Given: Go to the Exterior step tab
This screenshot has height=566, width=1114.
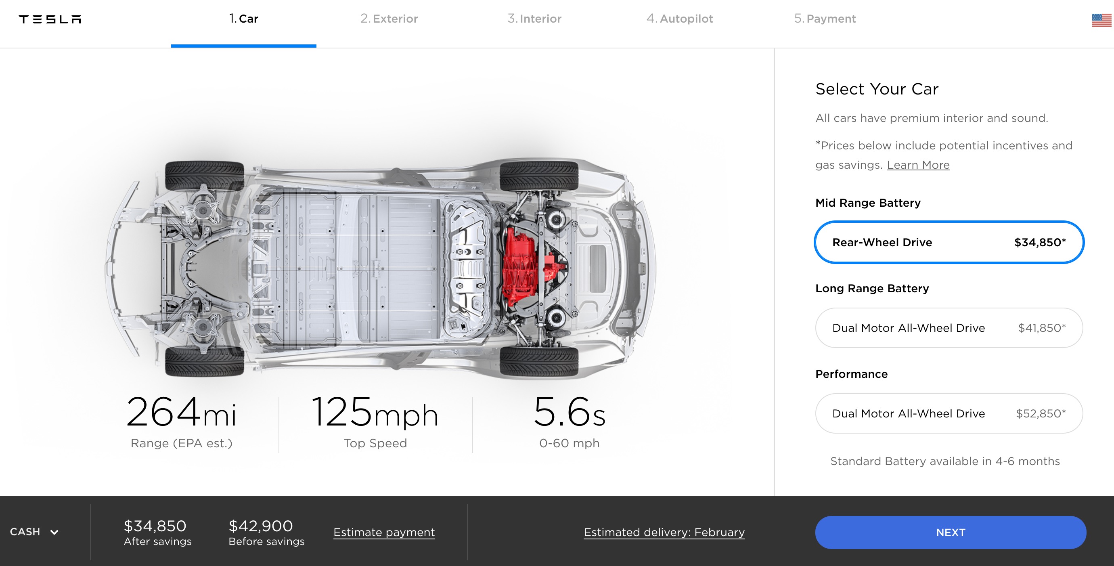Looking at the screenshot, I should pyautogui.click(x=389, y=19).
